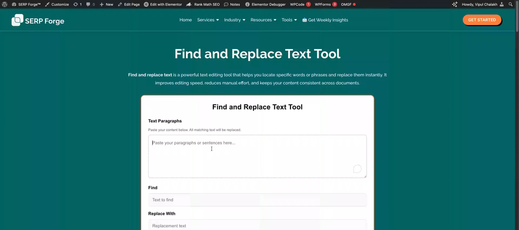Click into the Find text field
Screen dimensions: 519x230
(x=257, y=200)
